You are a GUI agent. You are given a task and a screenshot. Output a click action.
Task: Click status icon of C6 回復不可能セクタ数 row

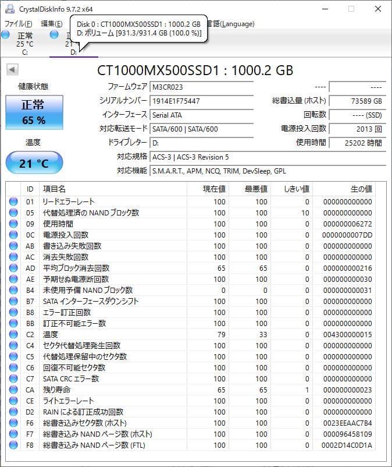click(x=13, y=367)
